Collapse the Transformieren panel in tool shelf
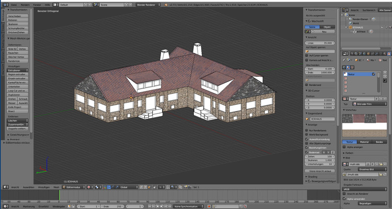Image resolution: width=392 pixels, height=209 pixels. [x=17, y=10]
